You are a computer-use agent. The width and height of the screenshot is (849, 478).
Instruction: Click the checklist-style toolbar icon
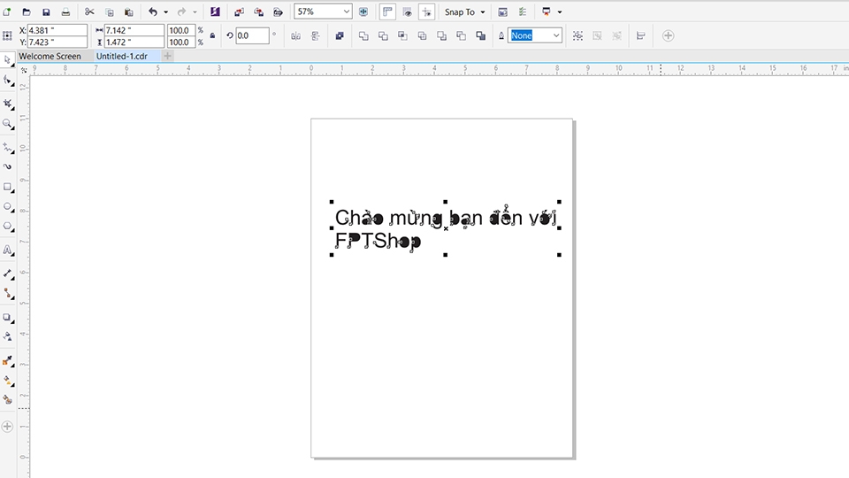pyautogui.click(x=523, y=12)
